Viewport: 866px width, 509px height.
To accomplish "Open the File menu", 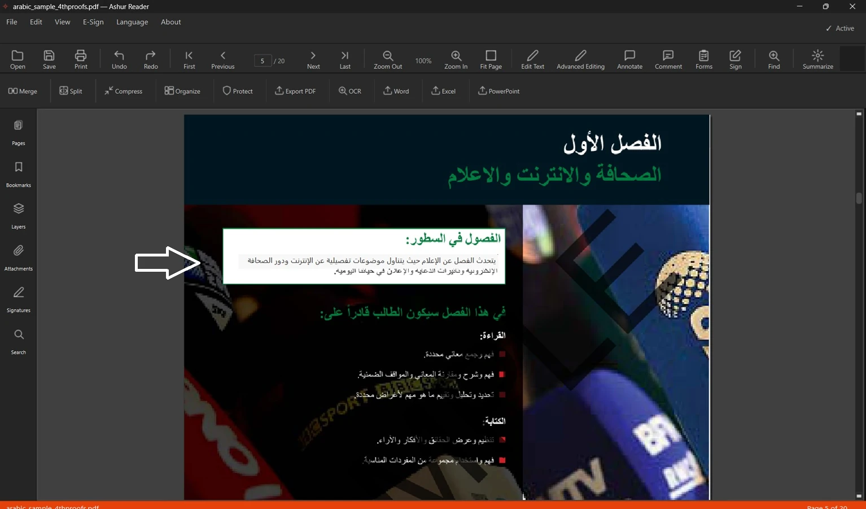I will [12, 22].
